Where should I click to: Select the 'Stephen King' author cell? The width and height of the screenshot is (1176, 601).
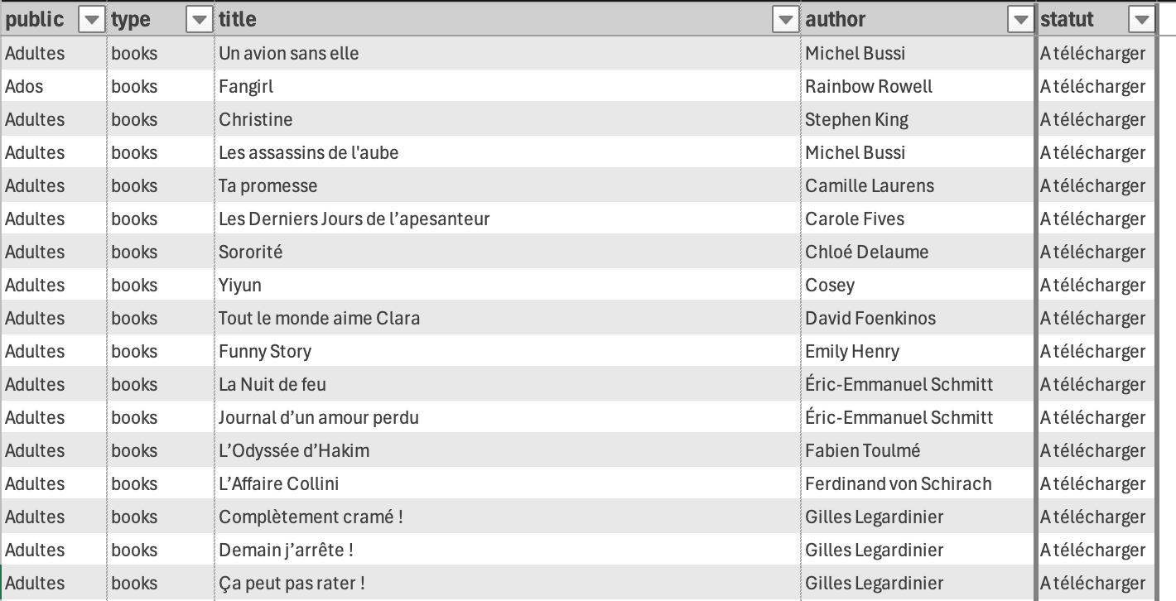[856, 120]
